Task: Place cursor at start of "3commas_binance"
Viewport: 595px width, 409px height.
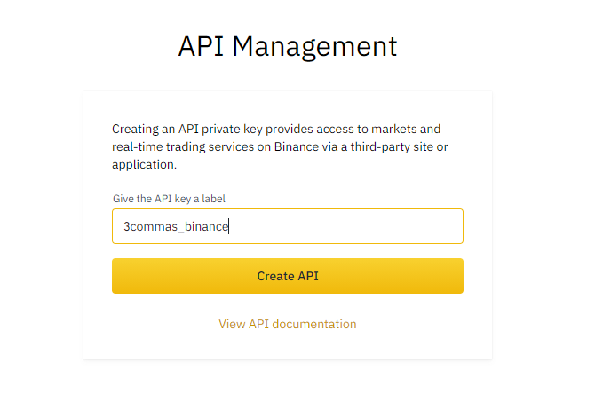Action: [x=124, y=226]
